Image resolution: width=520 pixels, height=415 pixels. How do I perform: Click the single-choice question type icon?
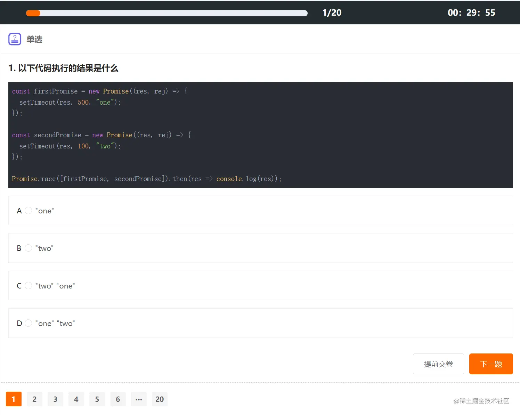click(x=15, y=39)
